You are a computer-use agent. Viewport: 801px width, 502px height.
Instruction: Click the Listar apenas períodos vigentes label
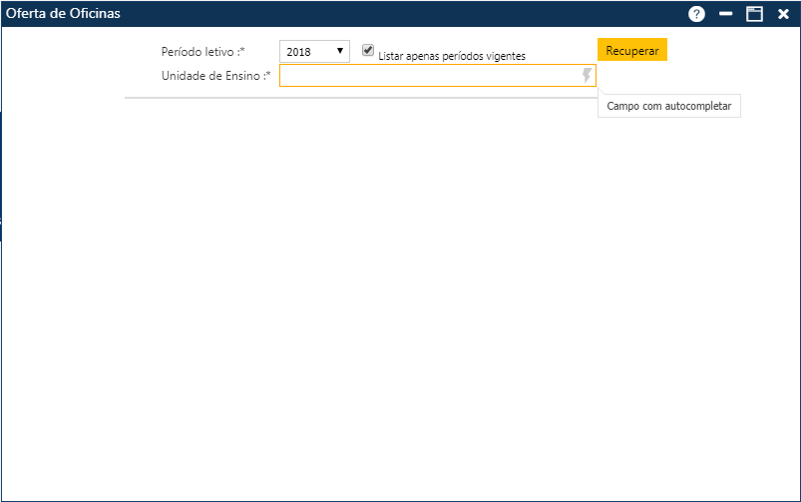(452, 56)
